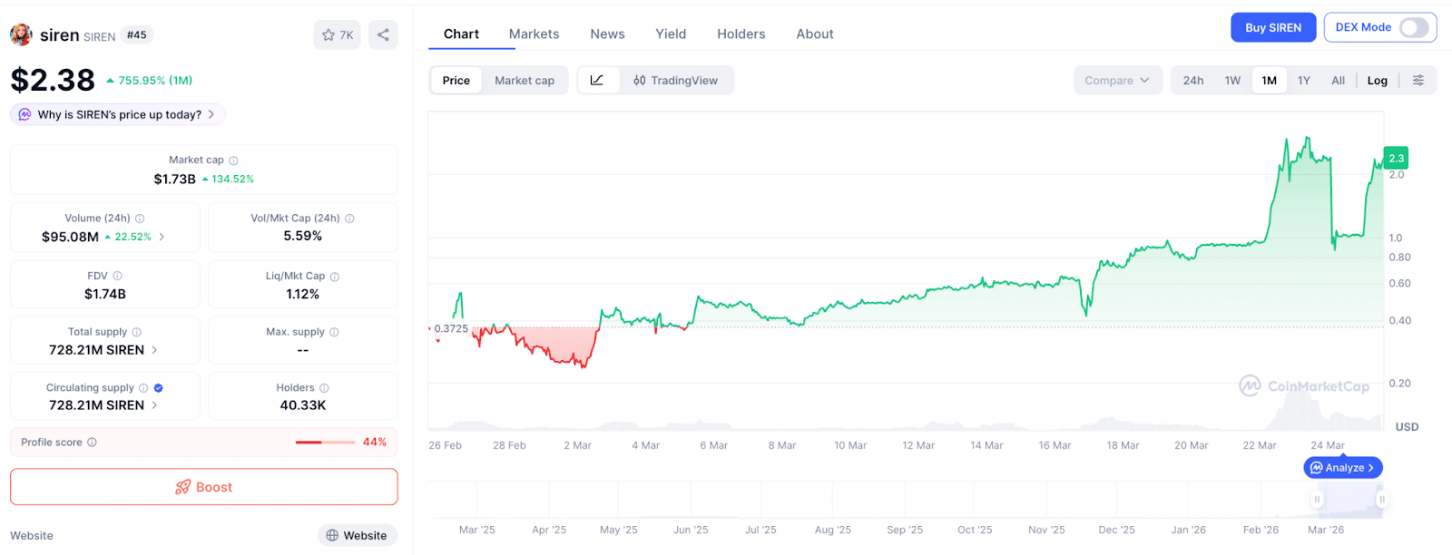Switch to the News tab
This screenshot has height=555, width=1452.
(x=607, y=34)
